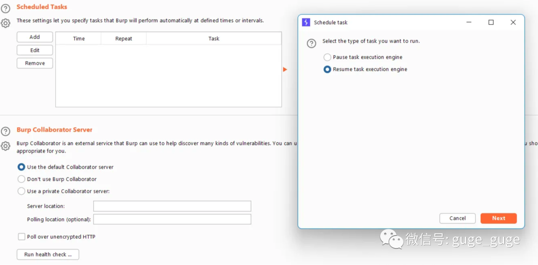This screenshot has height=265, width=538.
Task: Select Resume task execution engine option
Action: click(x=366, y=69)
